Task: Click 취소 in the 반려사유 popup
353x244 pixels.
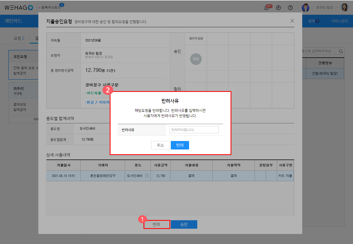Action: pyautogui.click(x=161, y=145)
